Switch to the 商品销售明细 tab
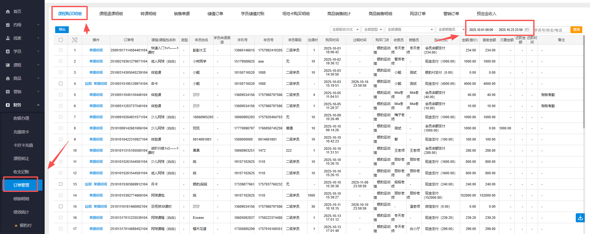The height and width of the screenshot is (234, 590). [380, 14]
